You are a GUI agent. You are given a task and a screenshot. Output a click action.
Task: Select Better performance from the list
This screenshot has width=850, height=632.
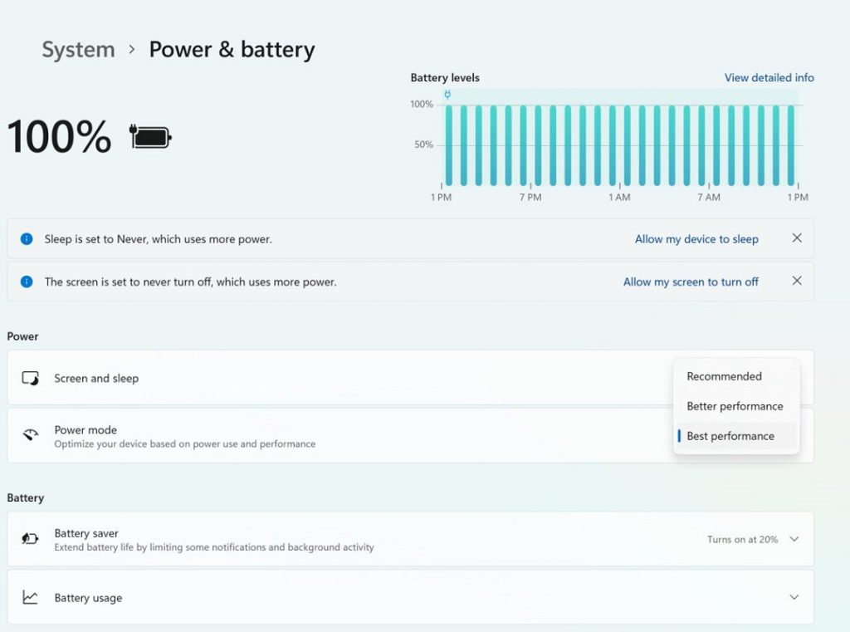pyautogui.click(x=735, y=406)
